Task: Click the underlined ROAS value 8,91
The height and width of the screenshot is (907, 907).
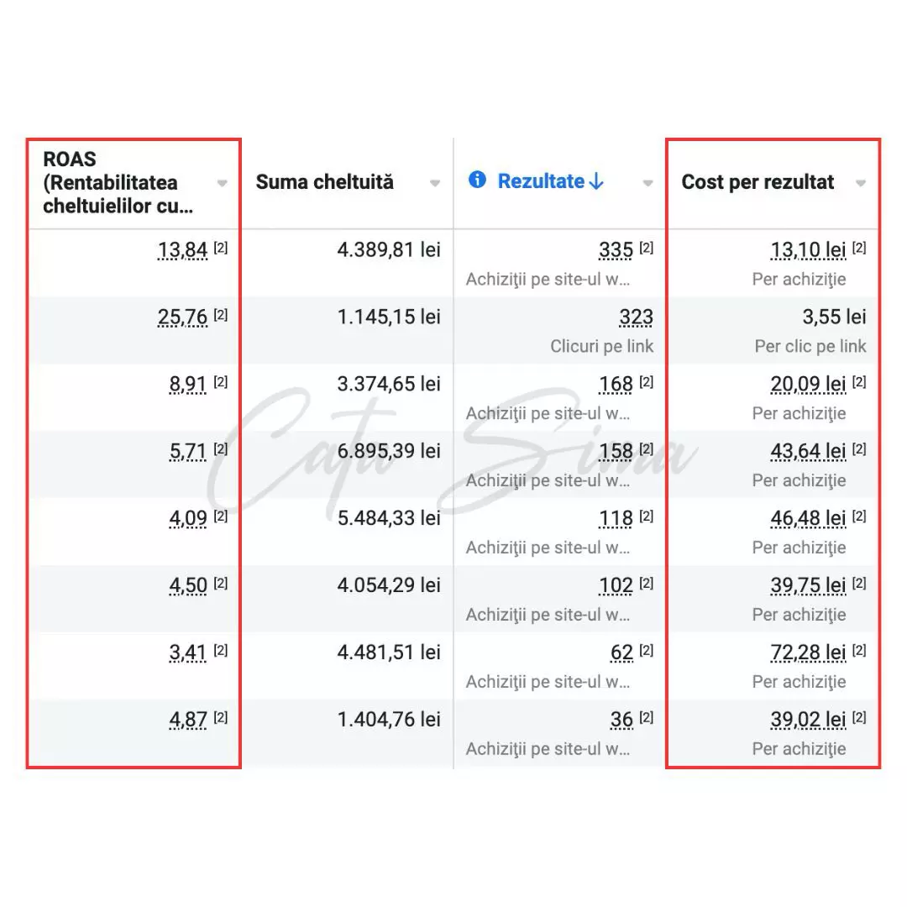Action: pos(188,385)
